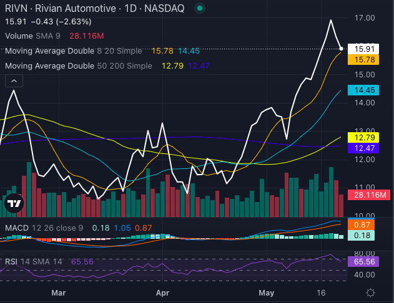Click the 16 date marker on time axis

point(321,293)
